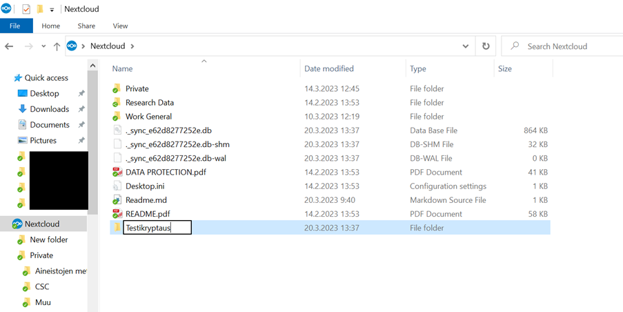Click the refresh button beside address bar
The height and width of the screenshot is (312, 623).
click(486, 46)
